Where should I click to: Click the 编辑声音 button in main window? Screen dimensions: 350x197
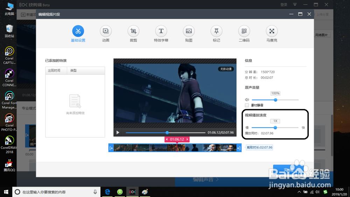tap(205, 179)
